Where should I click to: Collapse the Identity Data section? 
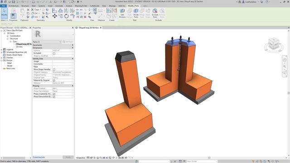72,58
